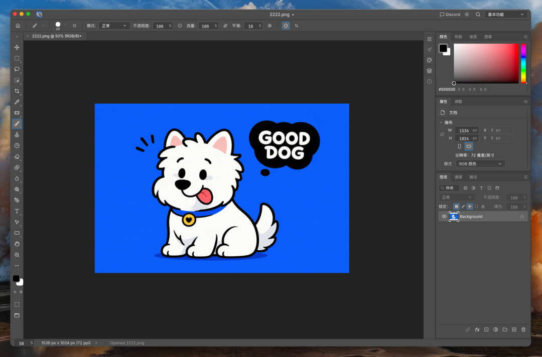Switch to the Swatches tab
542x357 pixels.
pyautogui.click(x=458, y=37)
